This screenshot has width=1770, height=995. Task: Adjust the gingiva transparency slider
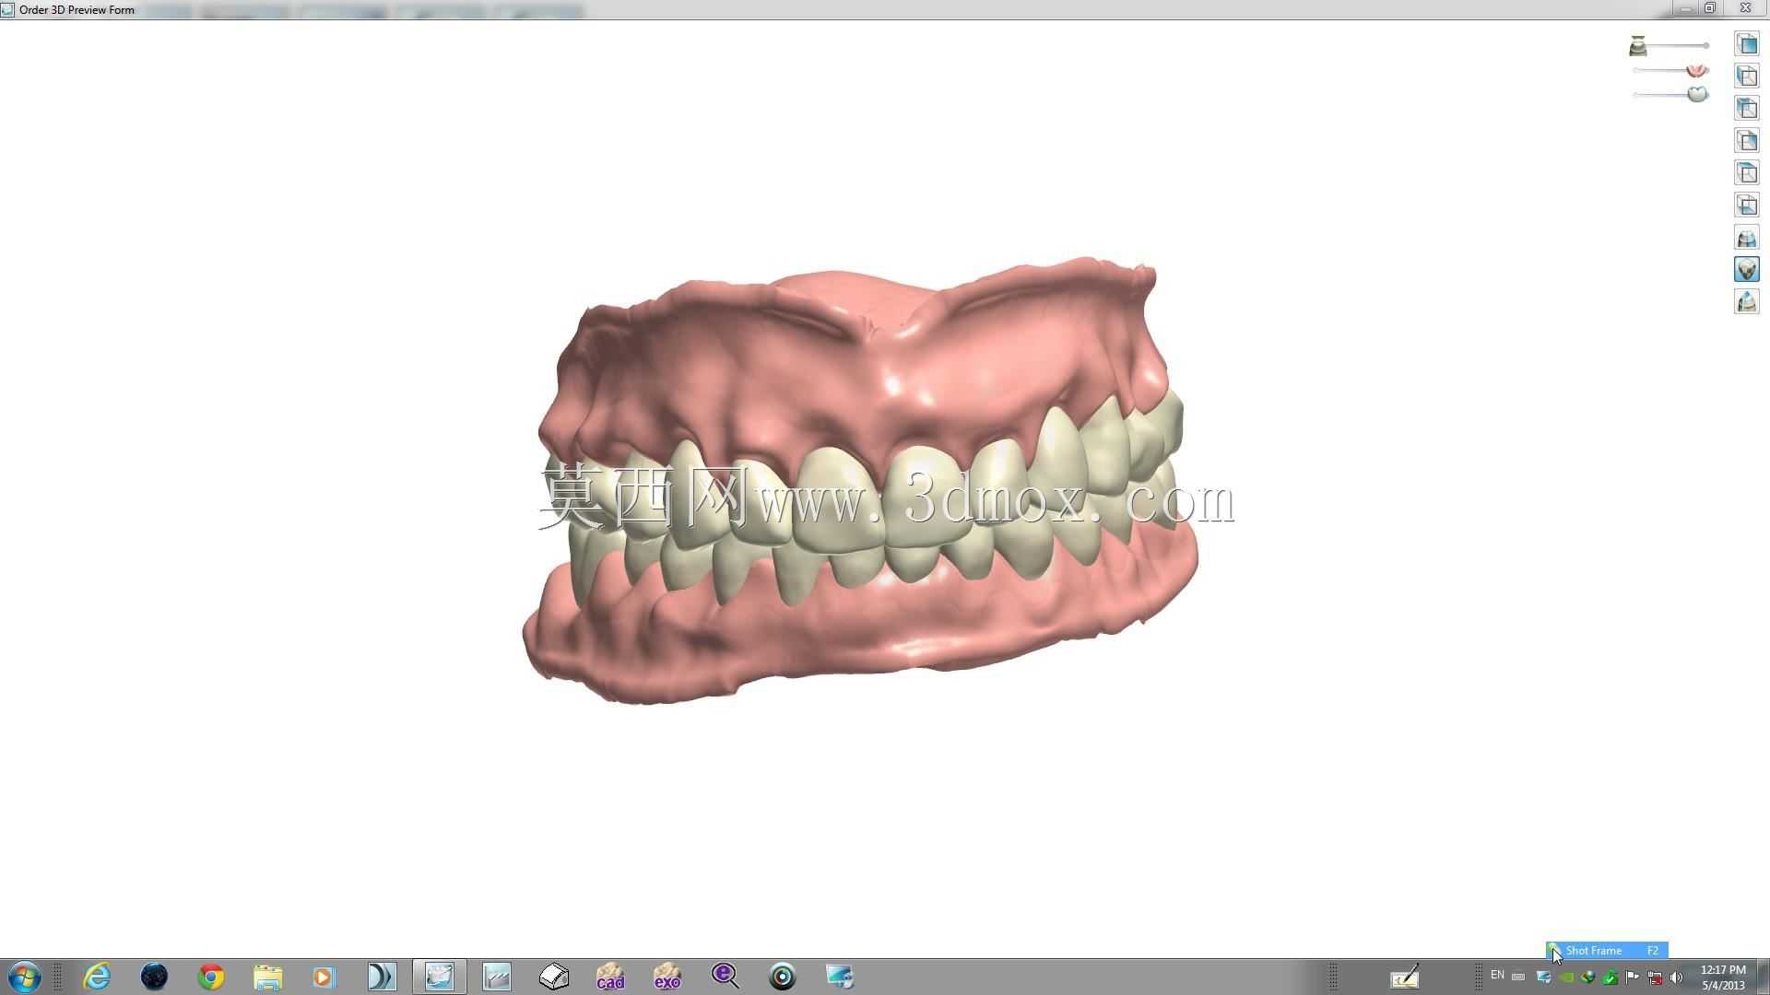1670,70
